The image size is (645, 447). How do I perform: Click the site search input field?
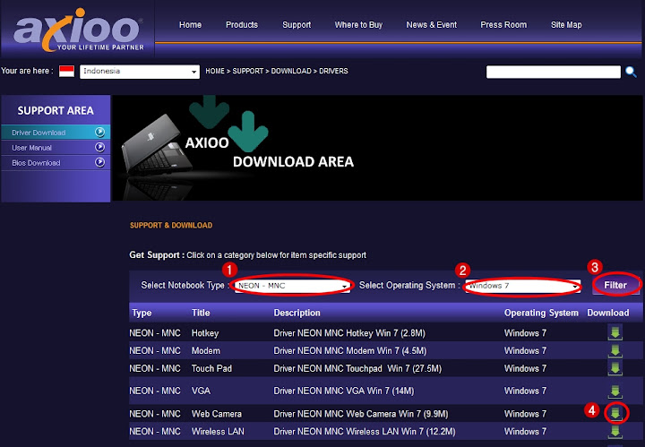click(x=554, y=72)
